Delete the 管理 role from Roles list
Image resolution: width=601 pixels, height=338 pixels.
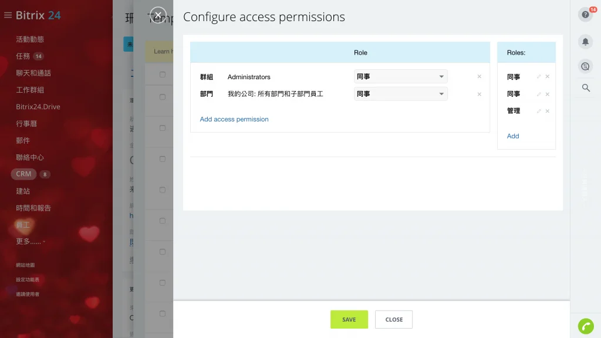[x=548, y=111]
